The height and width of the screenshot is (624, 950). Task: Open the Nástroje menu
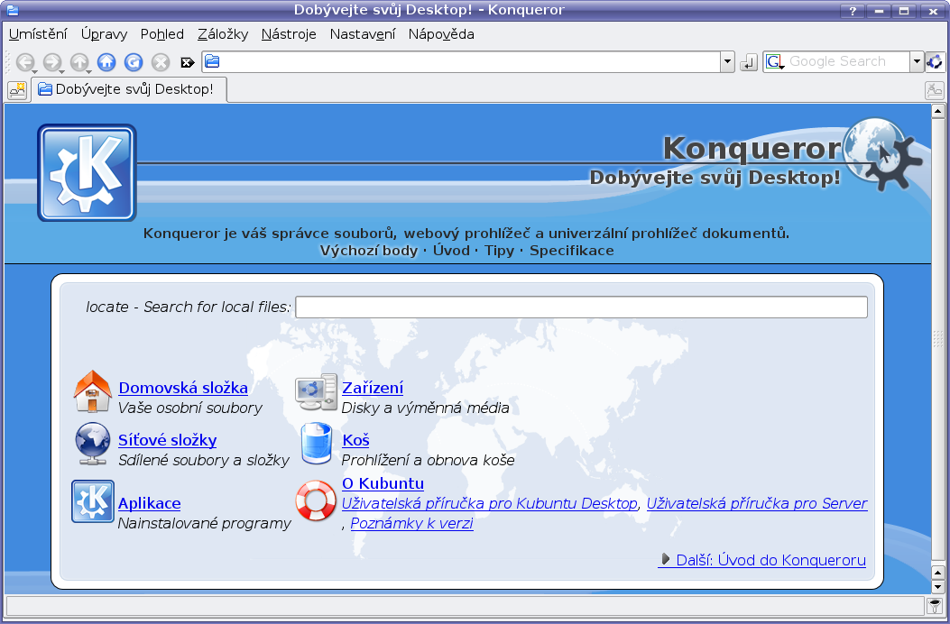tap(289, 34)
